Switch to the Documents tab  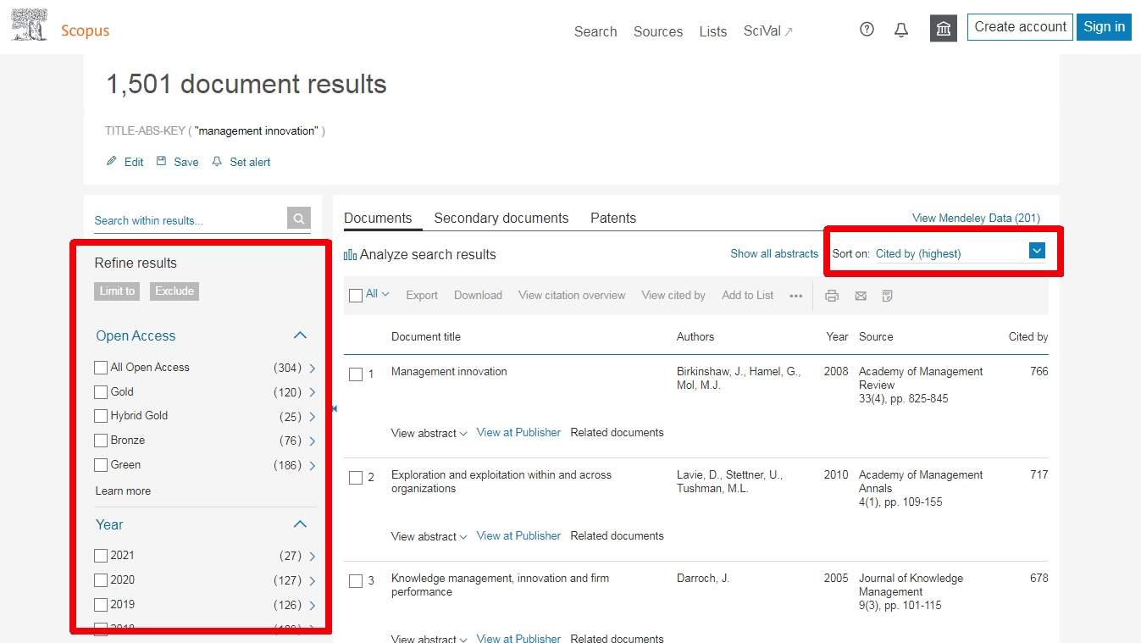[x=378, y=218]
